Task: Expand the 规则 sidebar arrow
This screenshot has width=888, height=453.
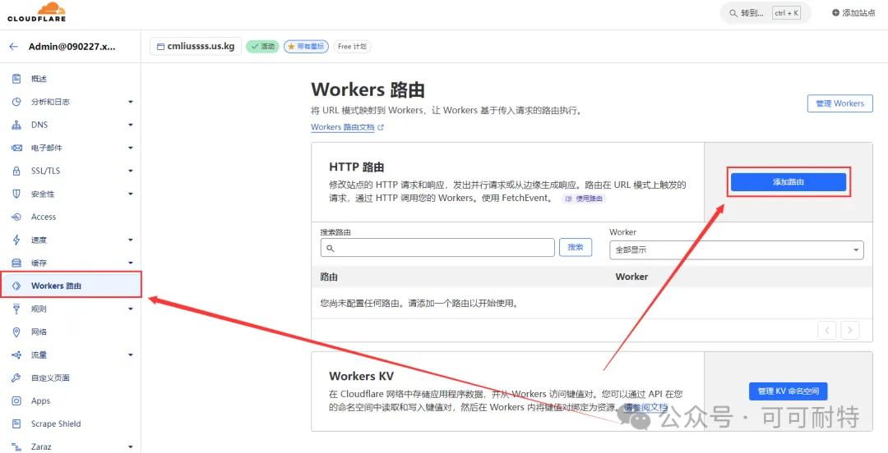Action: pyautogui.click(x=131, y=309)
